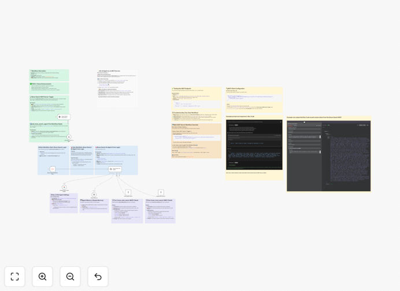Reset canvas zoom with the curved-arrow button
400x291 pixels.
pyautogui.click(x=98, y=277)
